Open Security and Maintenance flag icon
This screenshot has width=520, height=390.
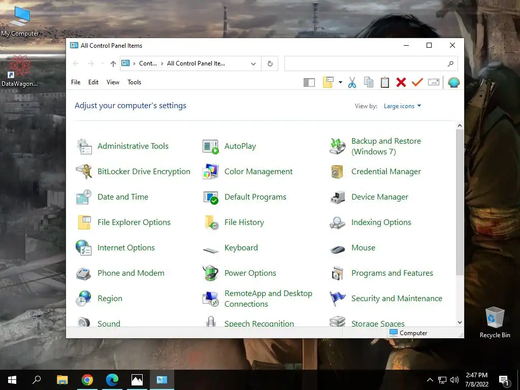tap(338, 299)
